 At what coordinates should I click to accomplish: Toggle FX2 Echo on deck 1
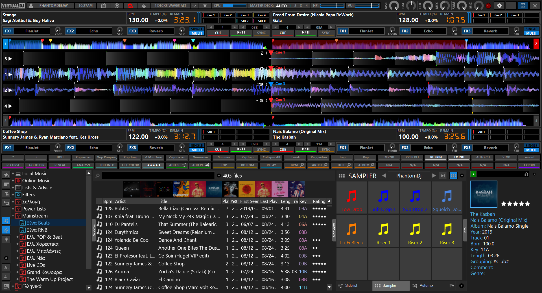point(71,31)
